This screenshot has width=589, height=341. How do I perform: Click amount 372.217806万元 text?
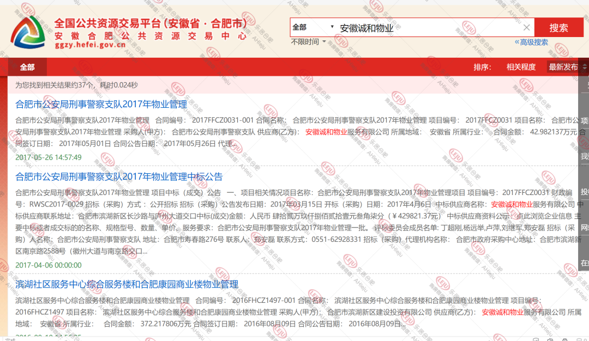pos(166,324)
